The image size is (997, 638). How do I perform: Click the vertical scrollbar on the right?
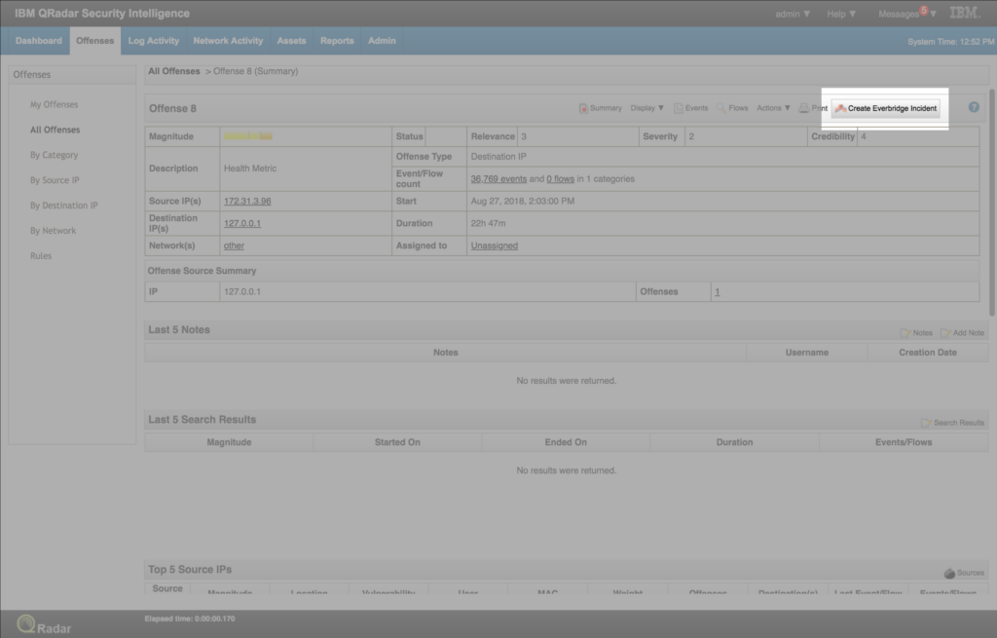992,203
